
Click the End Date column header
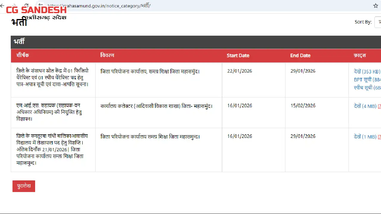(x=300, y=56)
